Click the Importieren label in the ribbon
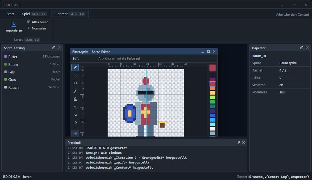 coord(14,30)
